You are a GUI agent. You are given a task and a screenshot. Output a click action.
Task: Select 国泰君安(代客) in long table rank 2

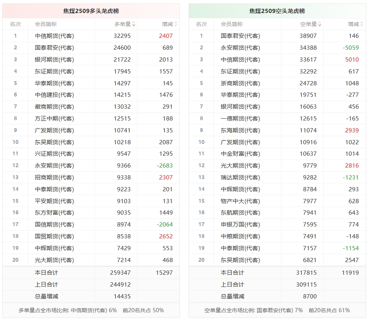[54, 48]
